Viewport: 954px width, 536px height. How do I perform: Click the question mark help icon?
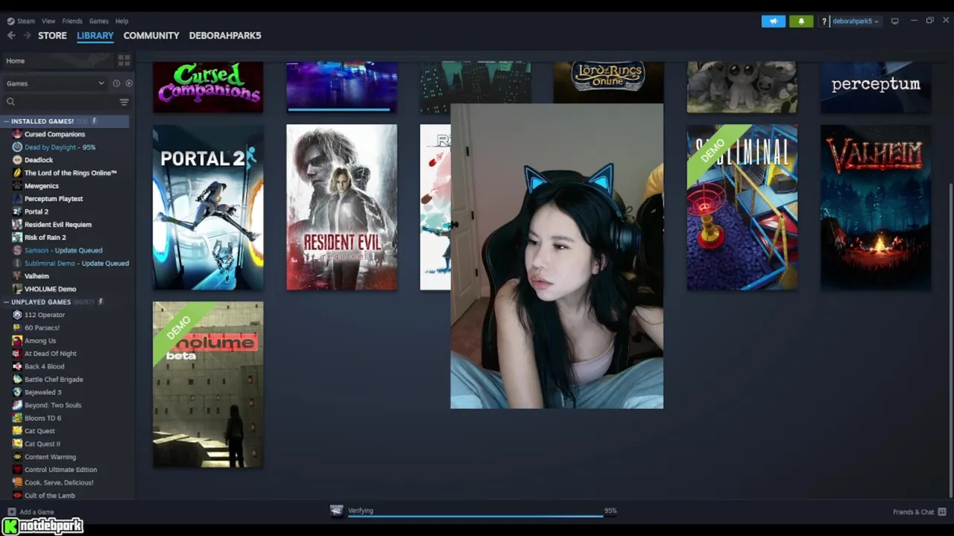(x=824, y=22)
